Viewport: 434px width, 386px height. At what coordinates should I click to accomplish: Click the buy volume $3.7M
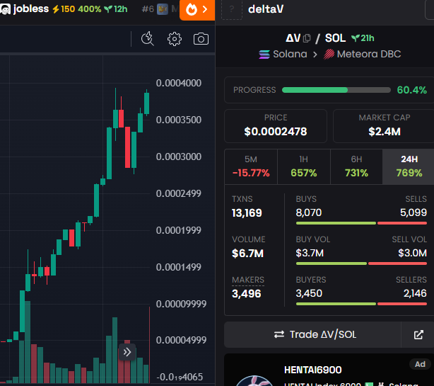coord(310,253)
